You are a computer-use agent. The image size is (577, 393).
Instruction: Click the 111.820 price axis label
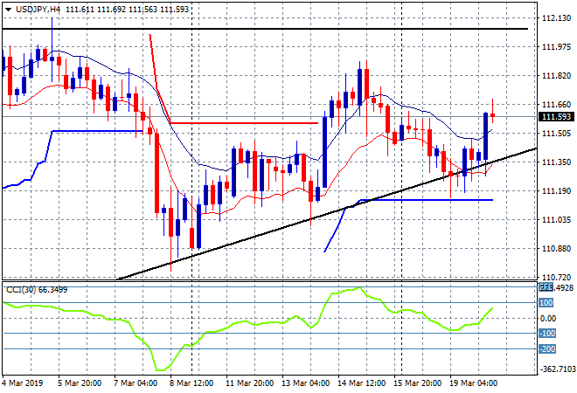(x=556, y=76)
